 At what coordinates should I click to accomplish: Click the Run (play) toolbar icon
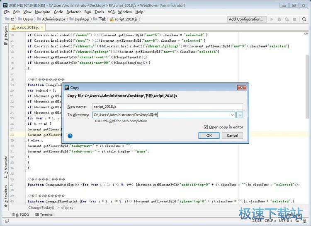pos(272,19)
